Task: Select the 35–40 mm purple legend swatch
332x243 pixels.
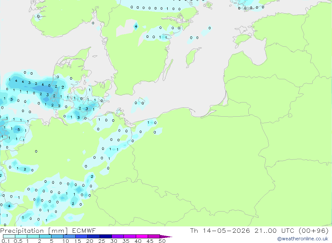Action: pos(130,236)
